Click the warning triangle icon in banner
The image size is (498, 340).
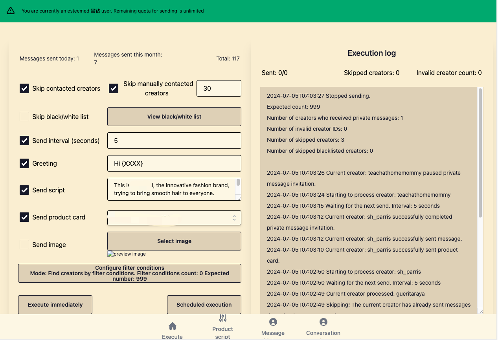point(11,11)
